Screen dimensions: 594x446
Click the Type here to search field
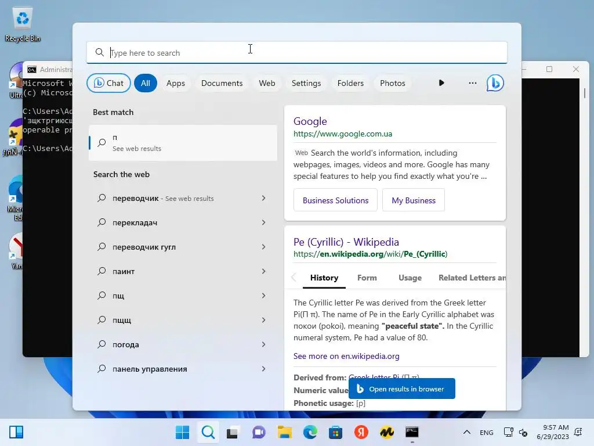(x=296, y=52)
